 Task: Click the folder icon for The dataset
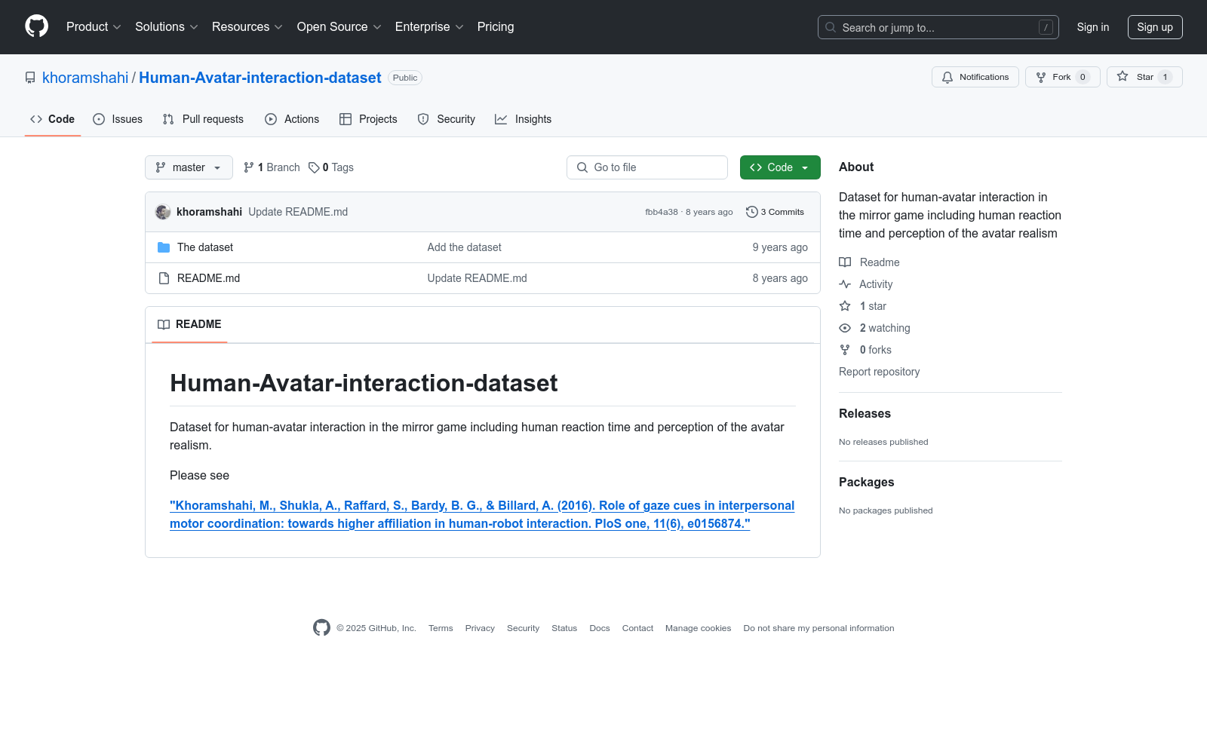click(164, 247)
